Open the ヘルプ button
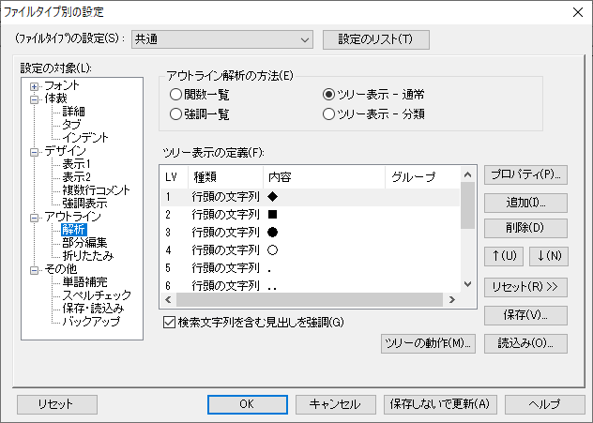 (x=544, y=404)
